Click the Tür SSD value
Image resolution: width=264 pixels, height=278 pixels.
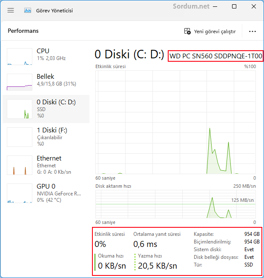[249, 265]
